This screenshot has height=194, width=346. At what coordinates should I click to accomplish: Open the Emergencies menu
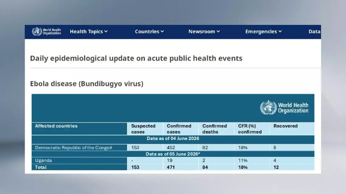264,32
